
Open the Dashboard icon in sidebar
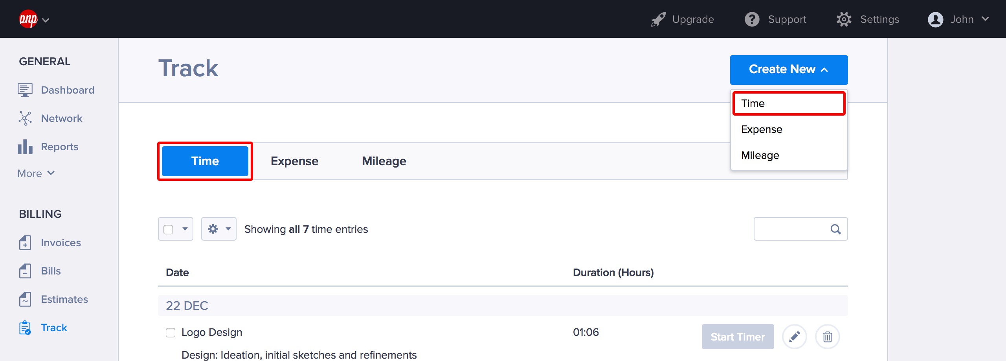25,90
